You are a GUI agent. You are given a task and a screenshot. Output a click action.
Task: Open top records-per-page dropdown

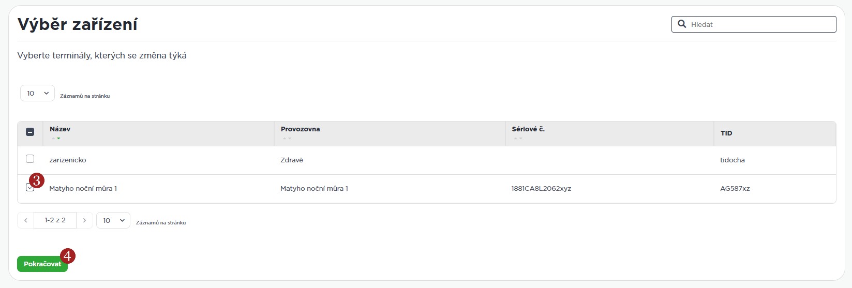tap(37, 93)
